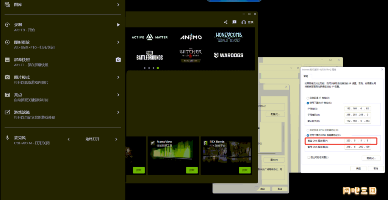Viewport: 388px width, 200px height.
Task: Click the 游戏滤镜 game filter icon
Action: pos(8,112)
